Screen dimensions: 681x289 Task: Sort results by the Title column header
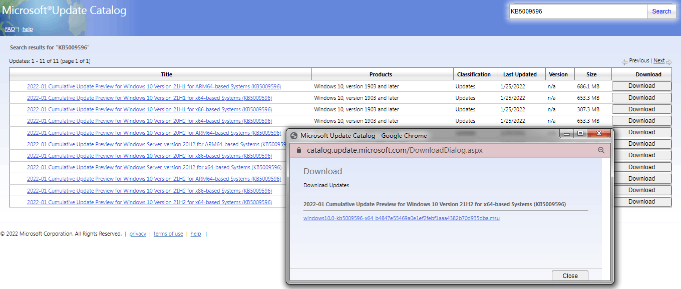(166, 74)
